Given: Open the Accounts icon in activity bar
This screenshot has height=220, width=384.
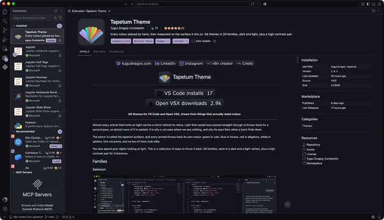Looking at the screenshot, I should point(5,199).
